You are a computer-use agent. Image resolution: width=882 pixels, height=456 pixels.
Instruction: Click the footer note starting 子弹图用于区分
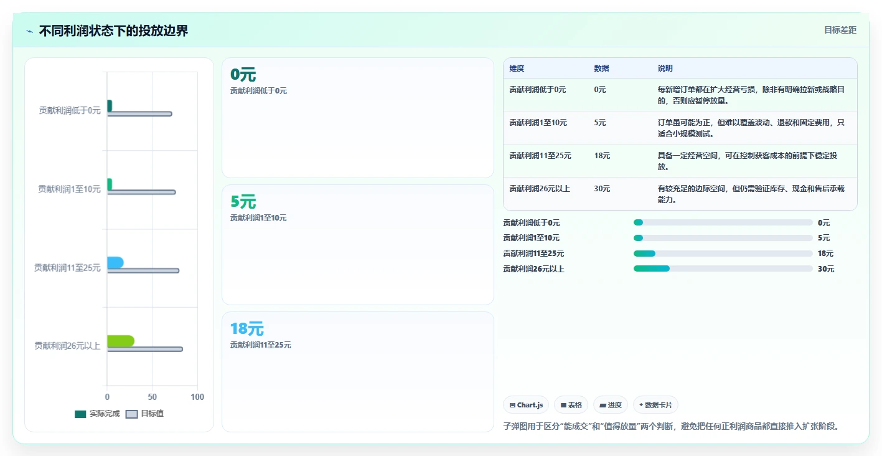pyautogui.click(x=671, y=427)
